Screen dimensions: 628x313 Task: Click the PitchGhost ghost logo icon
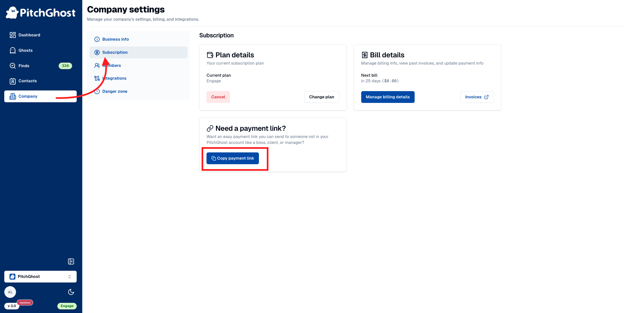pyautogui.click(x=12, y=13)
